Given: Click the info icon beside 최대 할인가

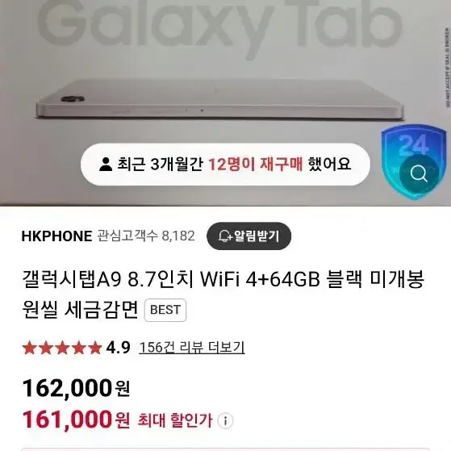Looking at the screenshot, I should 225,421.
